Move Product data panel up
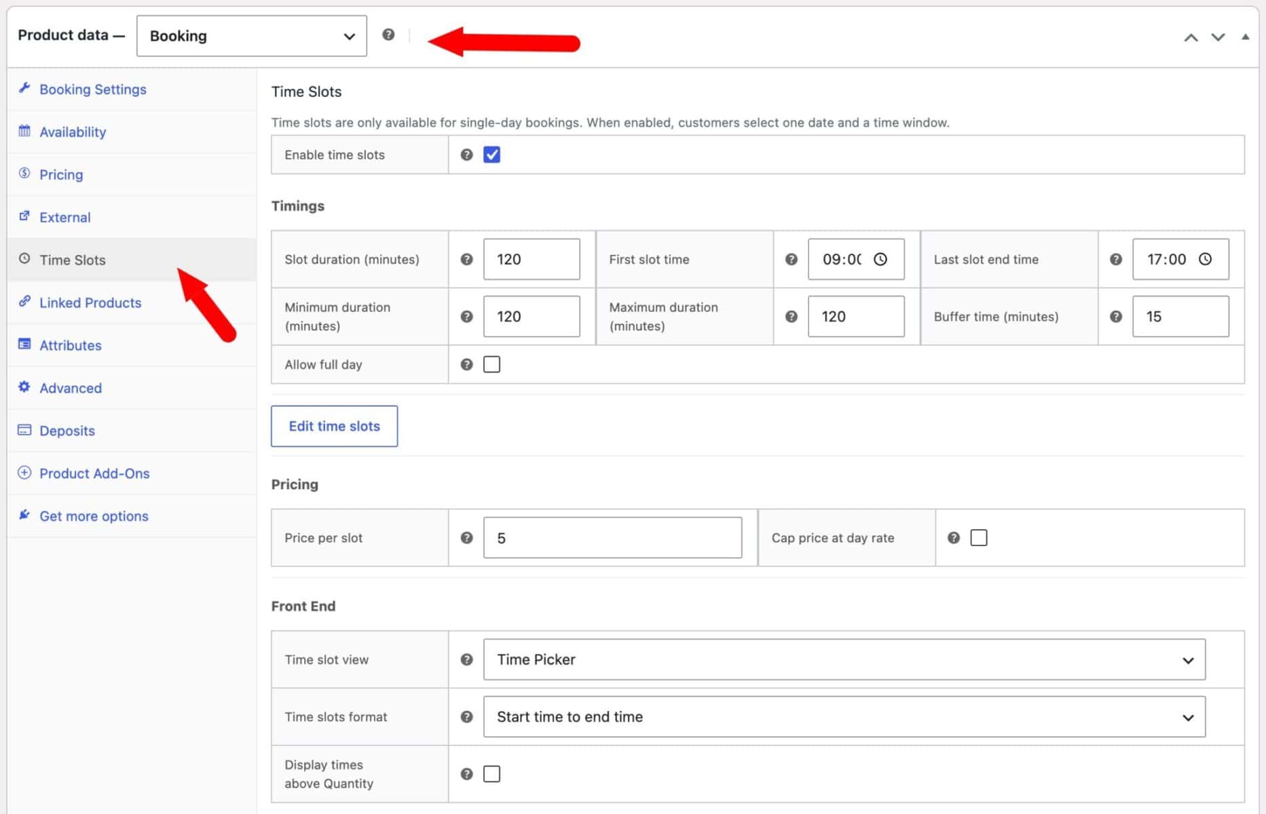Viewport: 1266px width, 814px height. click(x=1191, y=37)
